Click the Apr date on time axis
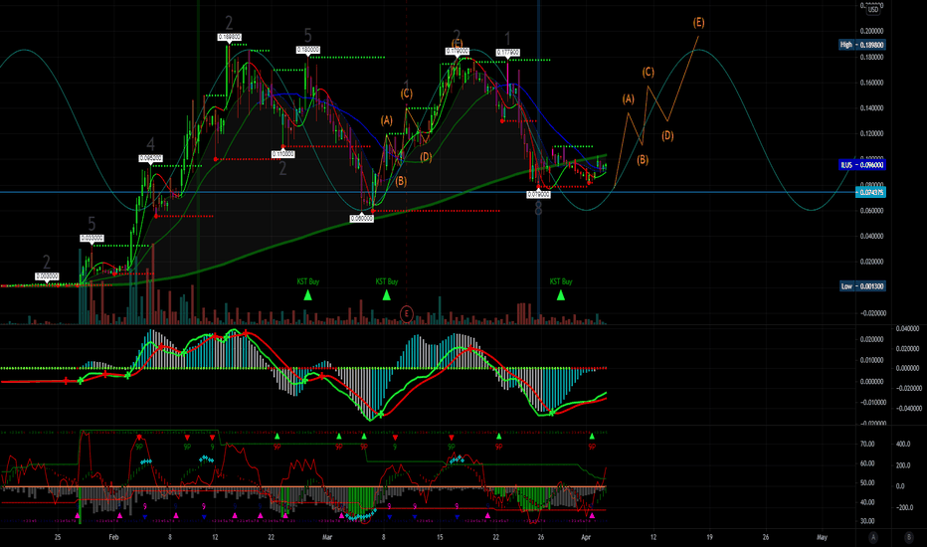Viewport: 927px width, 547px height. pyautogui.click(x=586, y=537)
